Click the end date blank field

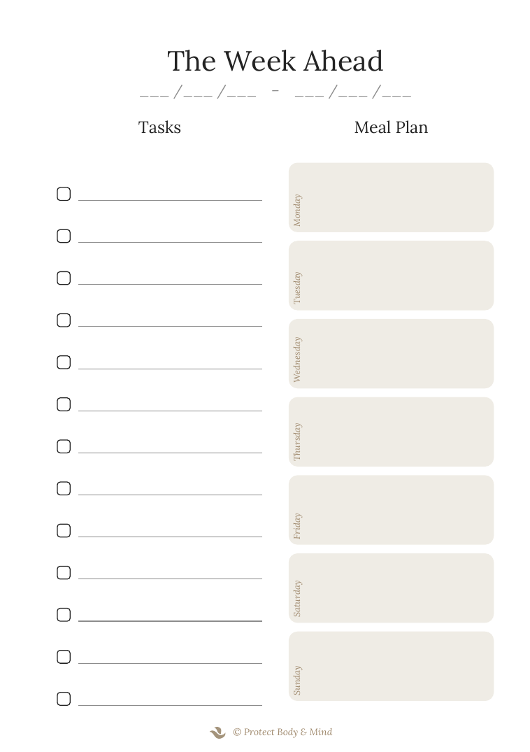pyautogui.click(x=352, y=91)
